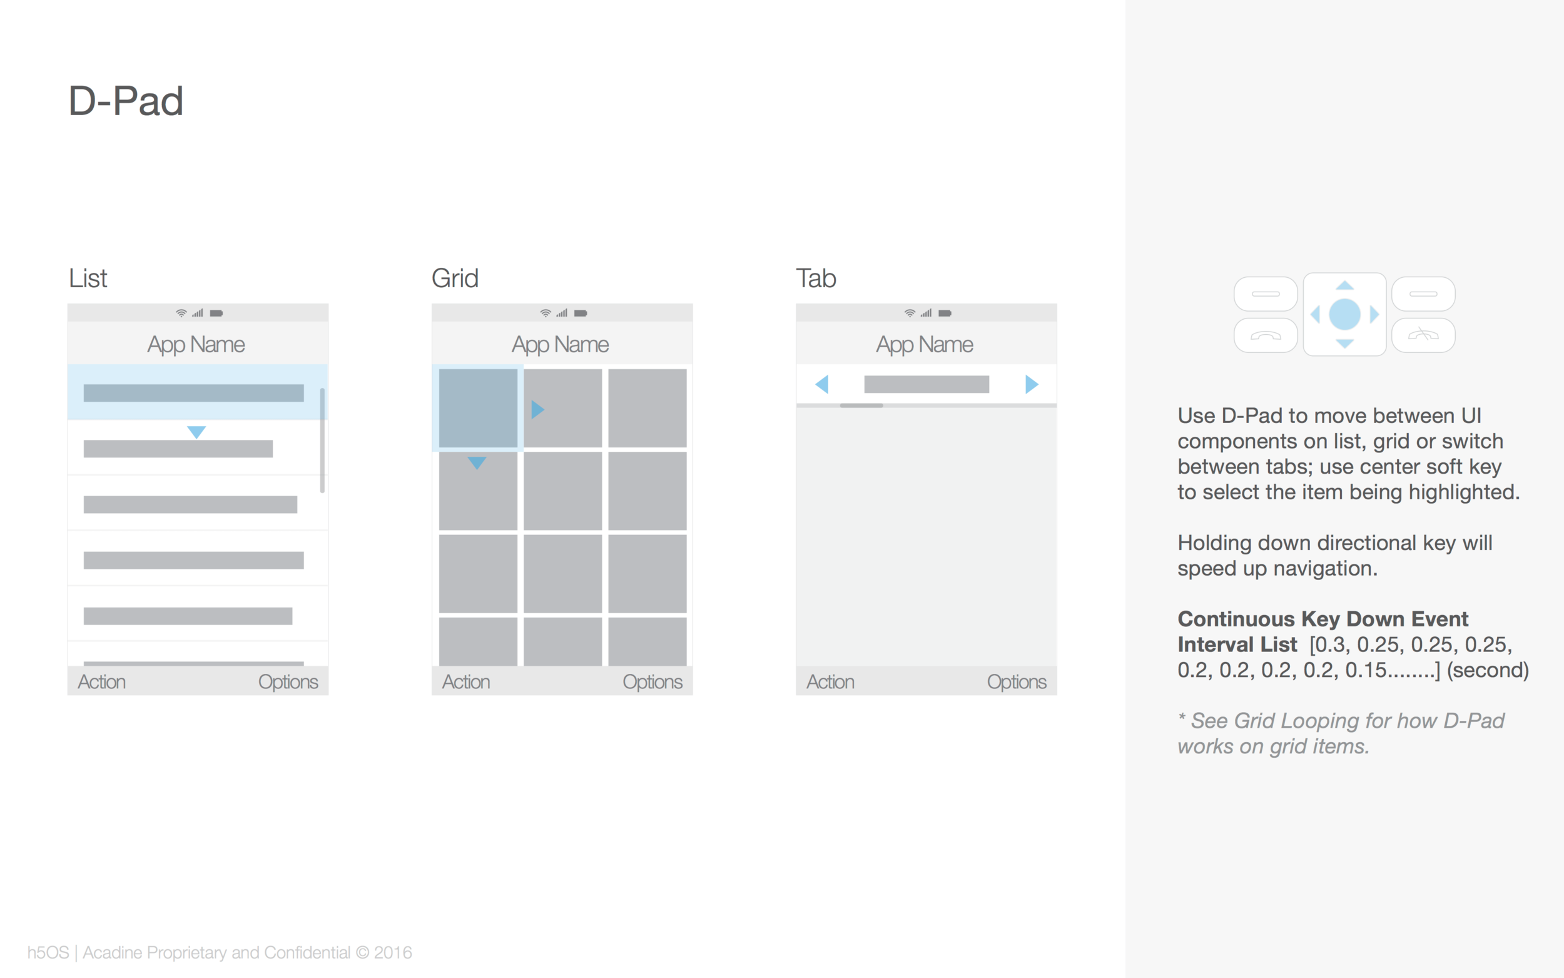The image size is (1564, 978).
Task: Click Options in the List mockup
Action: pyautogui.click(x=288, y=682)
